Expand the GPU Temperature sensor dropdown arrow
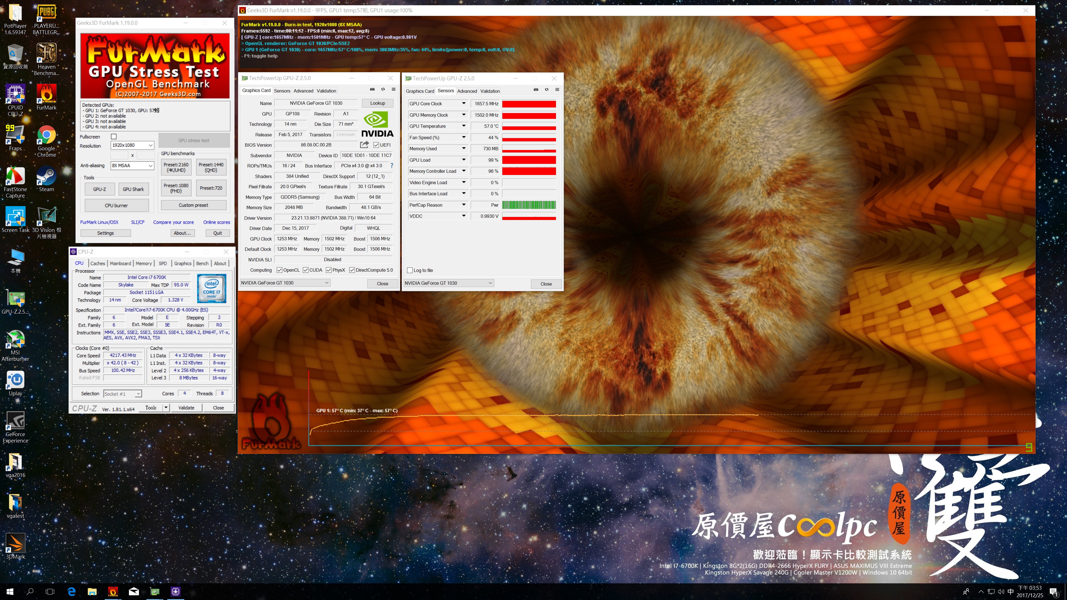This screenshot has height=600, width=1067. tap(464, 126)
